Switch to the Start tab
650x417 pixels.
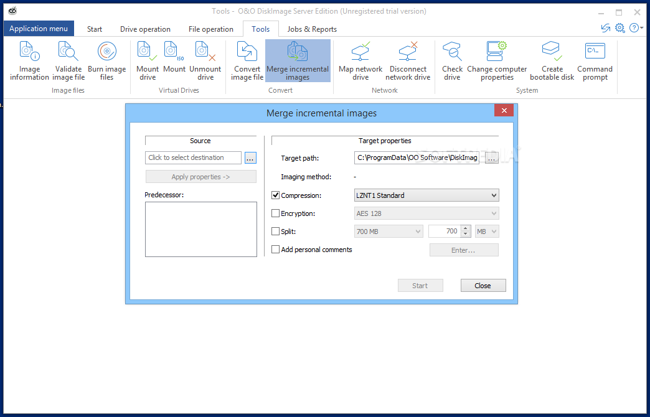pyautogui.click(x=95, y=29)
